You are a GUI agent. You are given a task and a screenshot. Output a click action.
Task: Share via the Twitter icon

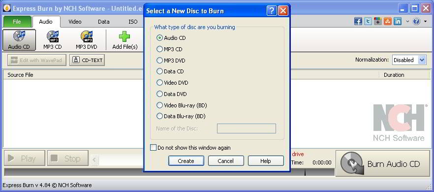coord(368,21)
